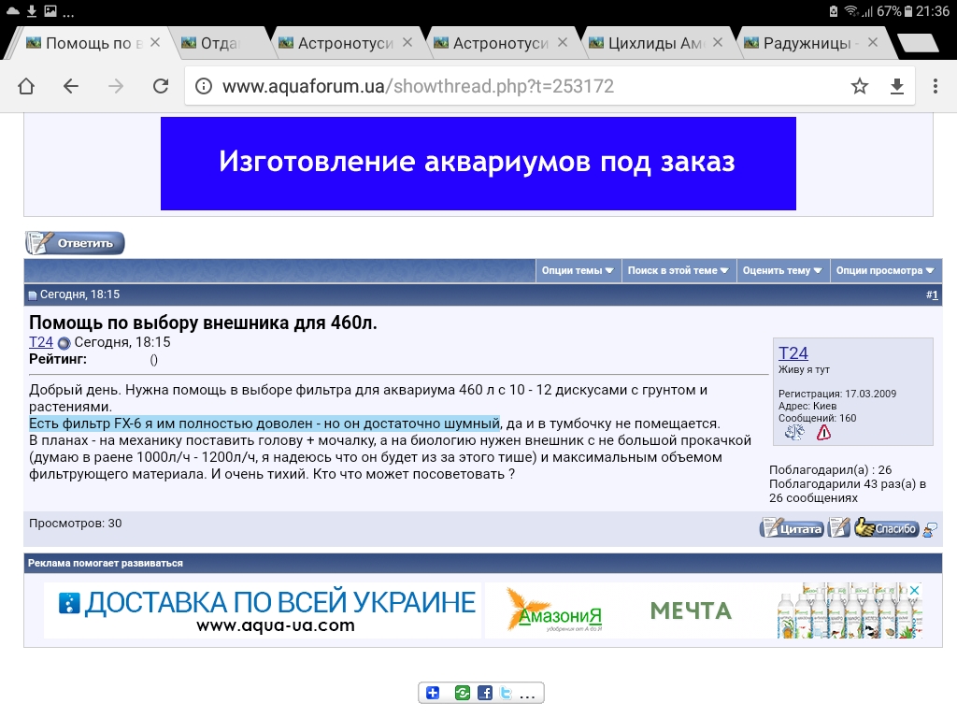Bookmark page with the star icon
957x718 pixels.
pyautogui.click(x=860, y=86)
